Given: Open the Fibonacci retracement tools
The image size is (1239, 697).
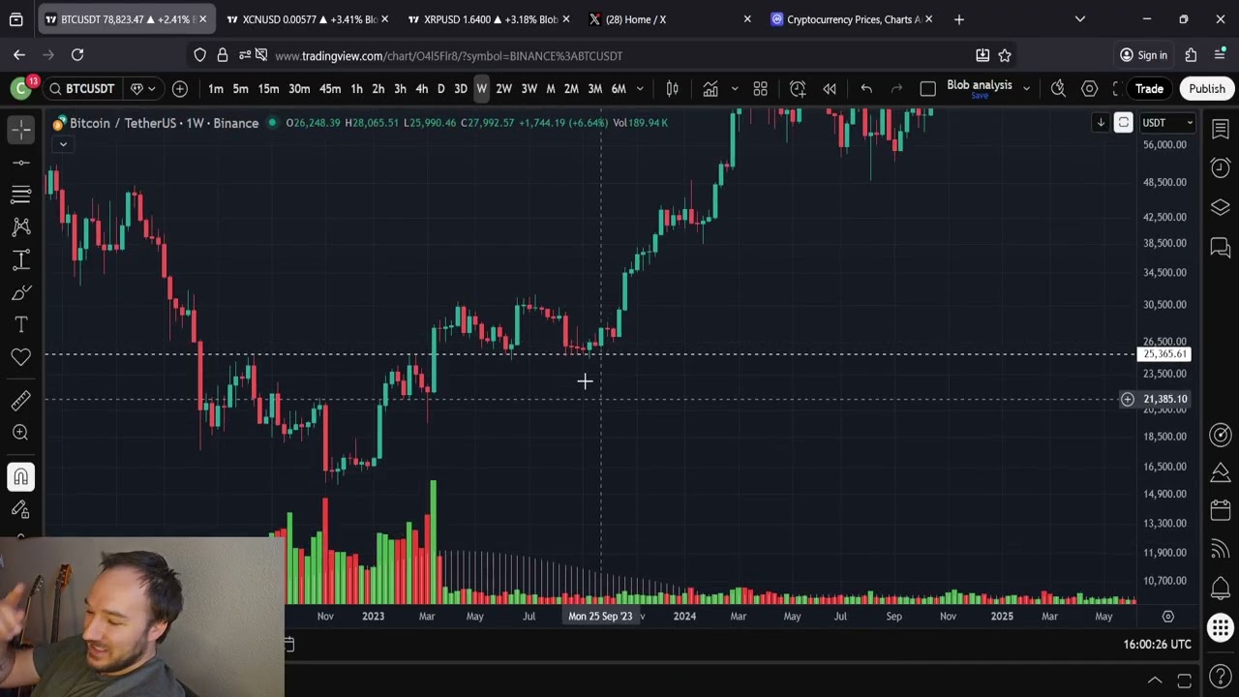Looking at the screenshot, I should (x=20, y=195).
